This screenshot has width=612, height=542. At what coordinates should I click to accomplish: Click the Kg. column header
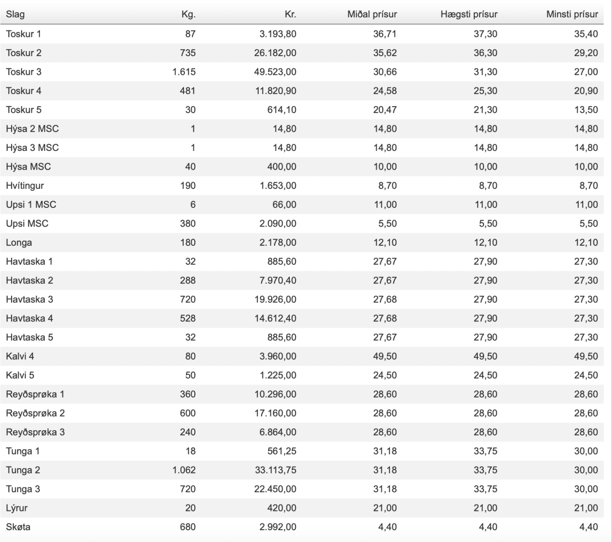click(188, 14)
